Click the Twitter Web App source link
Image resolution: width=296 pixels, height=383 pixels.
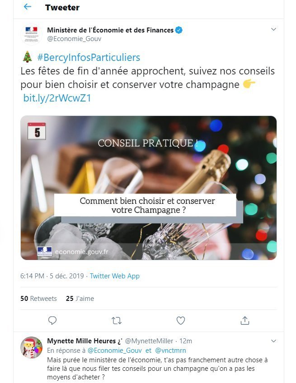(x=114, y=276)
